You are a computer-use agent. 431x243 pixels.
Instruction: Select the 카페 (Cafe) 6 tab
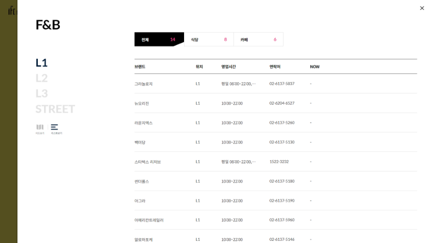(258, 39)
